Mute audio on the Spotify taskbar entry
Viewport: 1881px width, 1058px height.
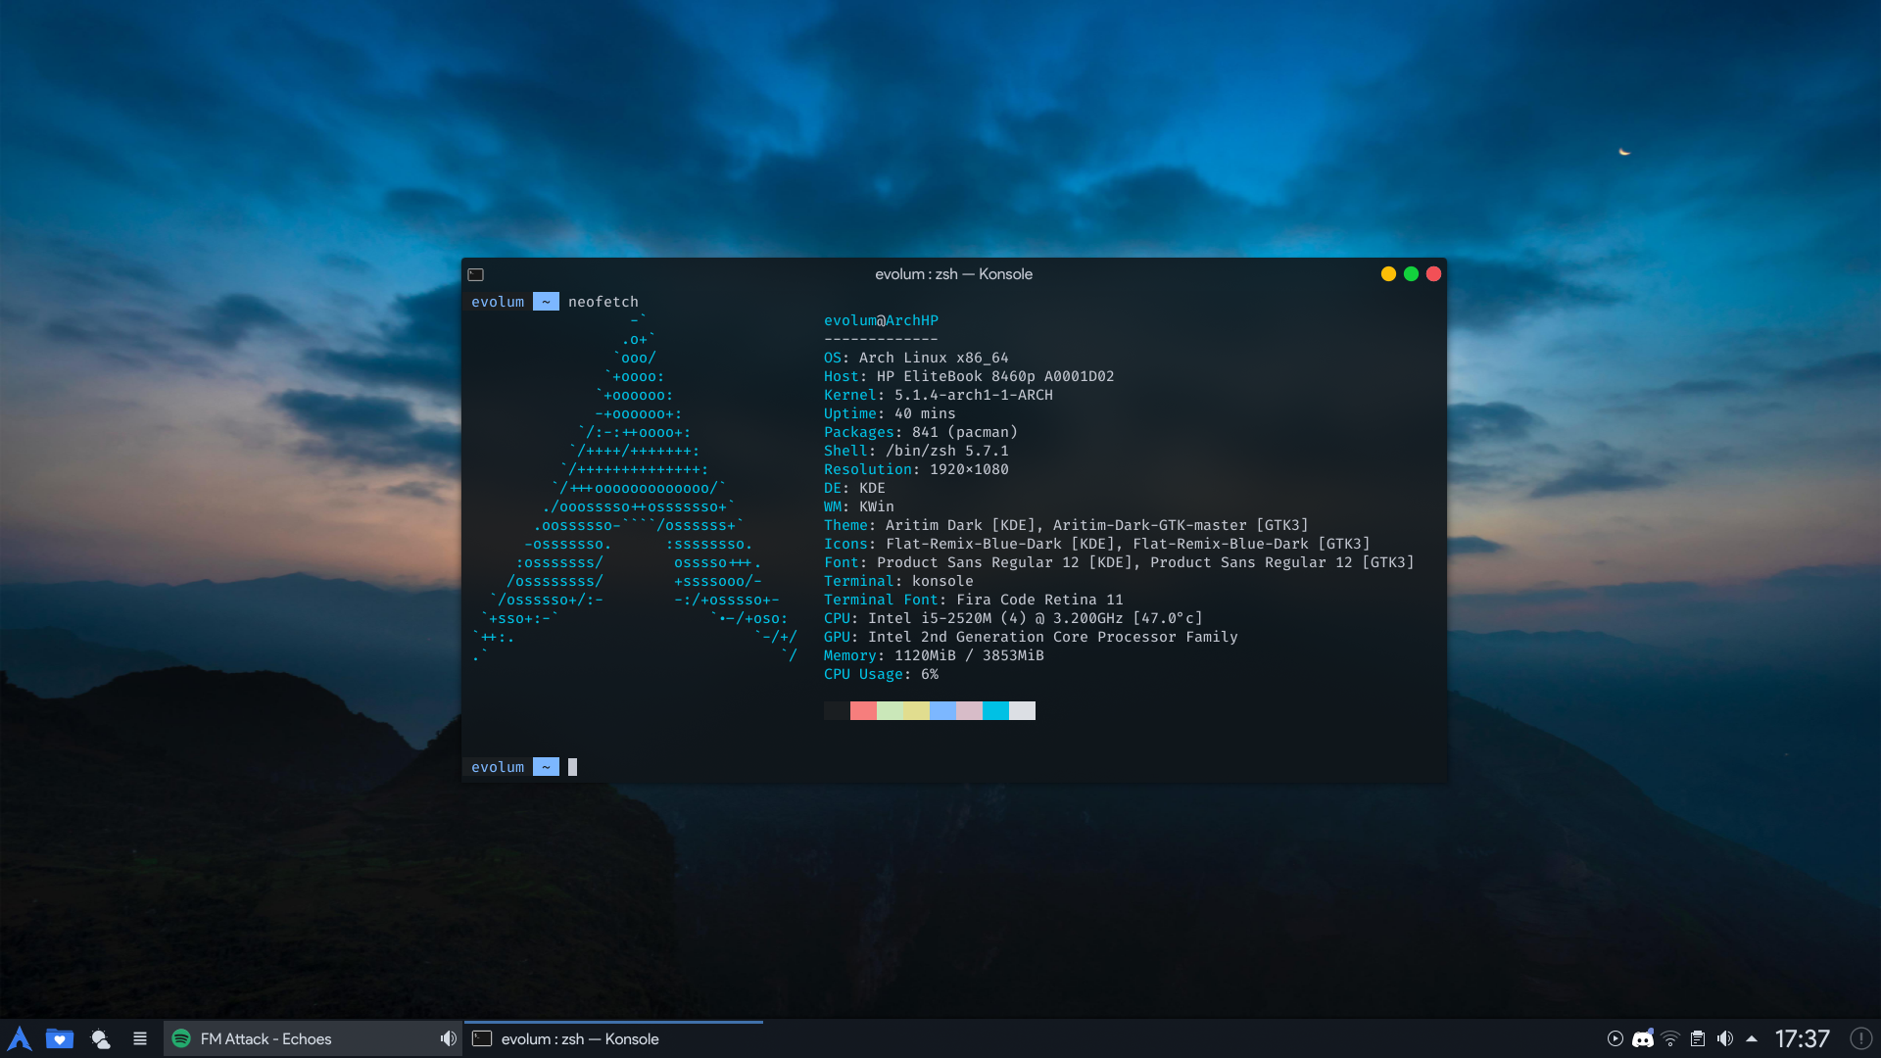pos(448,1038)
